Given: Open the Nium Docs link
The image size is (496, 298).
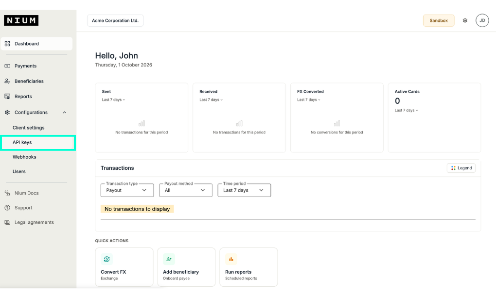Looking at the screenshot, I should pyautogui.click(x=27, y=193).
